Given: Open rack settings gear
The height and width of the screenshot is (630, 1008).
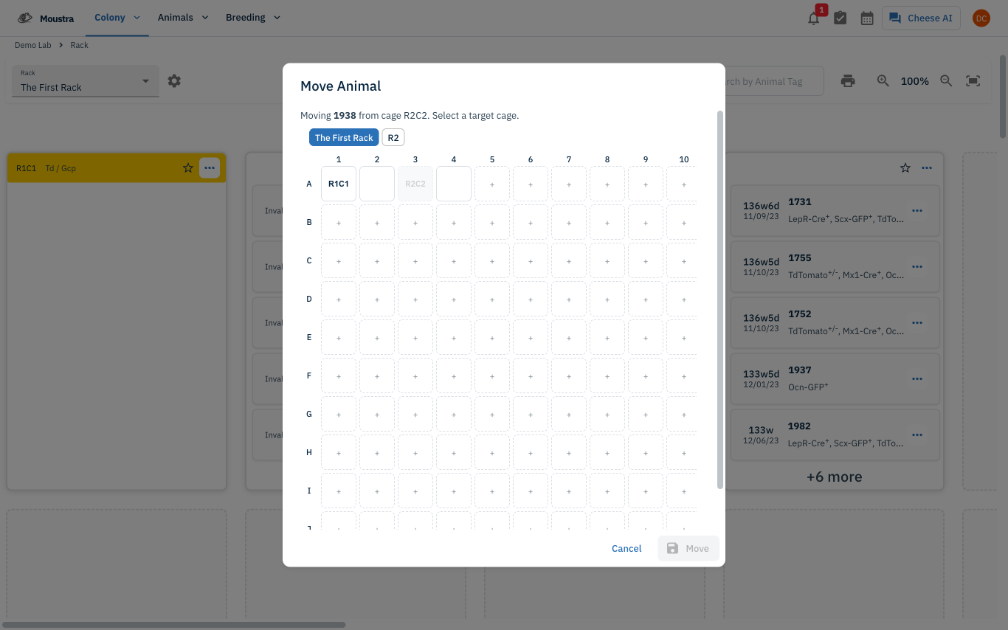Looking at the screenshot, I should (174, 81).
